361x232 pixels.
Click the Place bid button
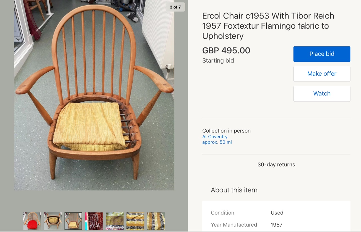click(x=322, y=54)
